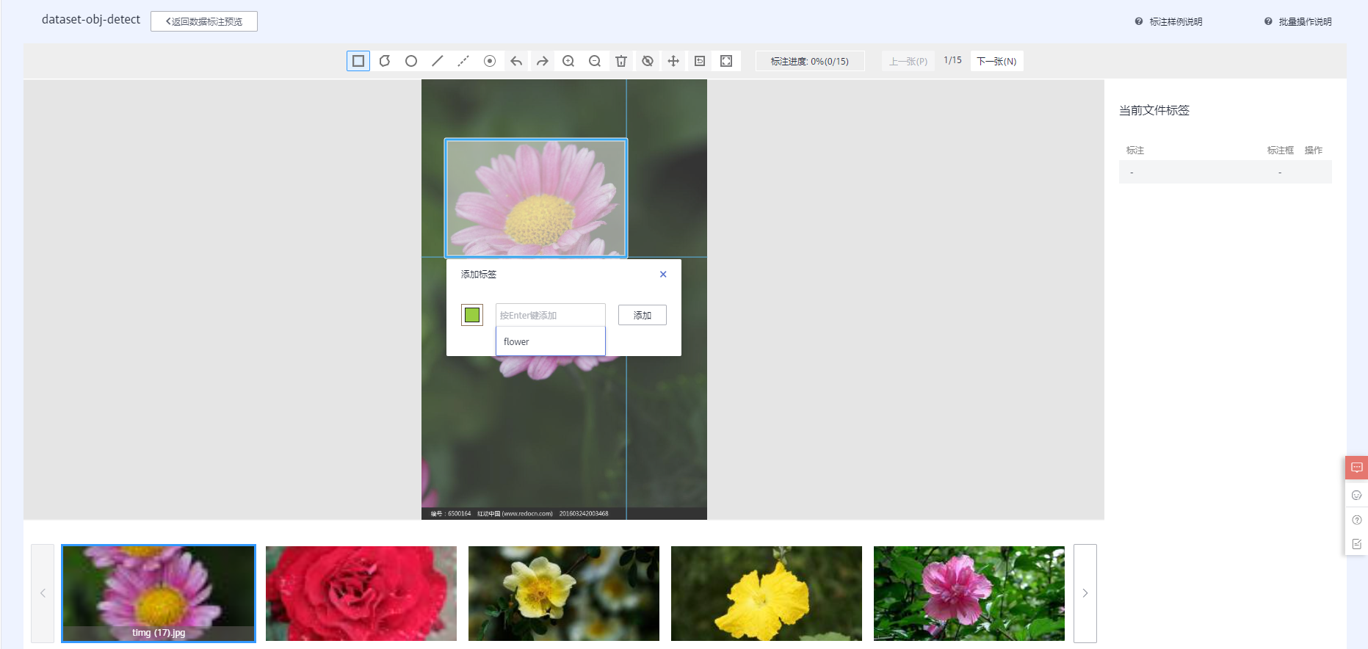Open the red rose thumbnail
The height and width of the screenshot is (649, 1368).
[361, 593]
